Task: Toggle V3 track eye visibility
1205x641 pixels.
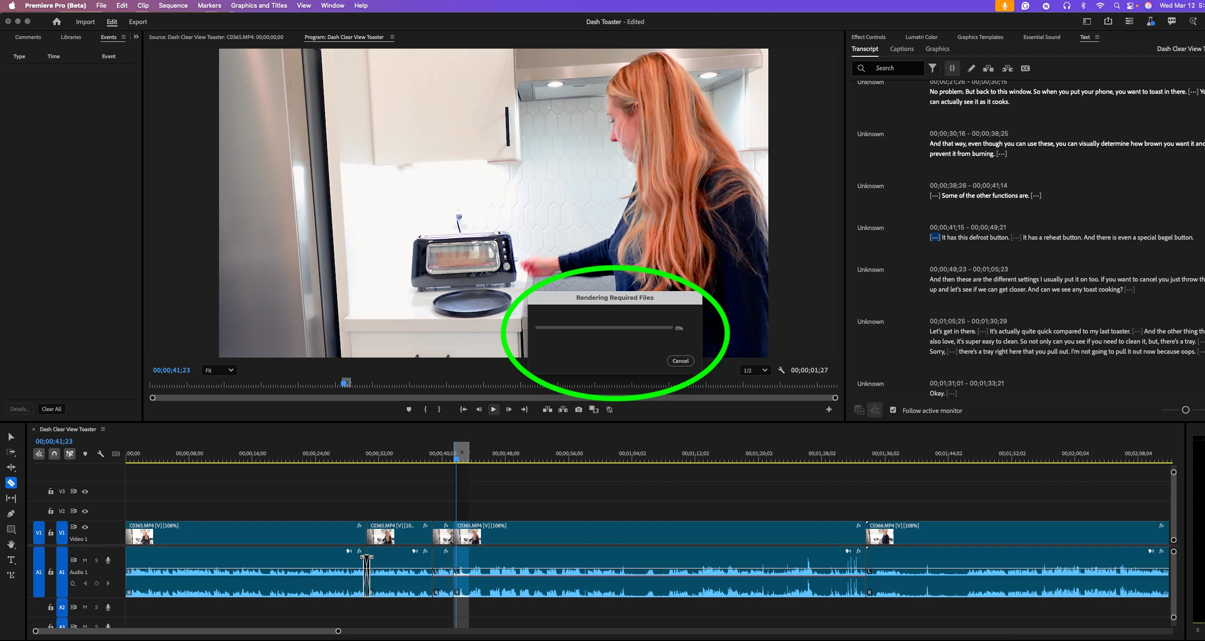Action: click(85, 491)
